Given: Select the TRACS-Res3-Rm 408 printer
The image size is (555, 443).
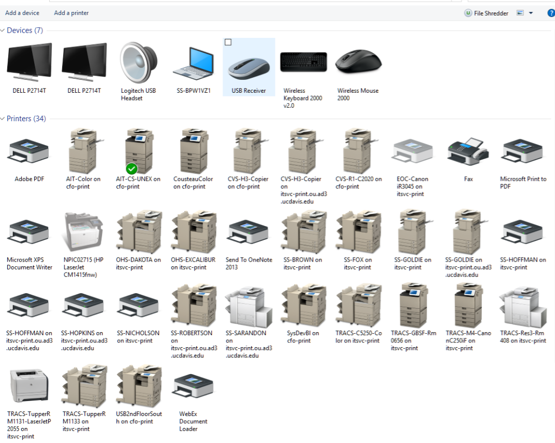Looking at the screenshot, I should 523,315.
